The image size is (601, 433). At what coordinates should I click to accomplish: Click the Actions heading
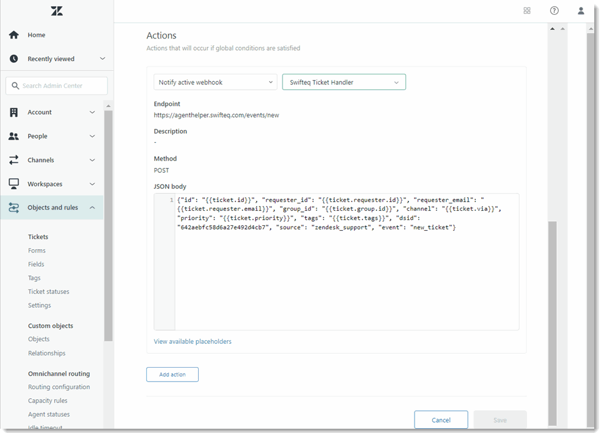[161, 35]
